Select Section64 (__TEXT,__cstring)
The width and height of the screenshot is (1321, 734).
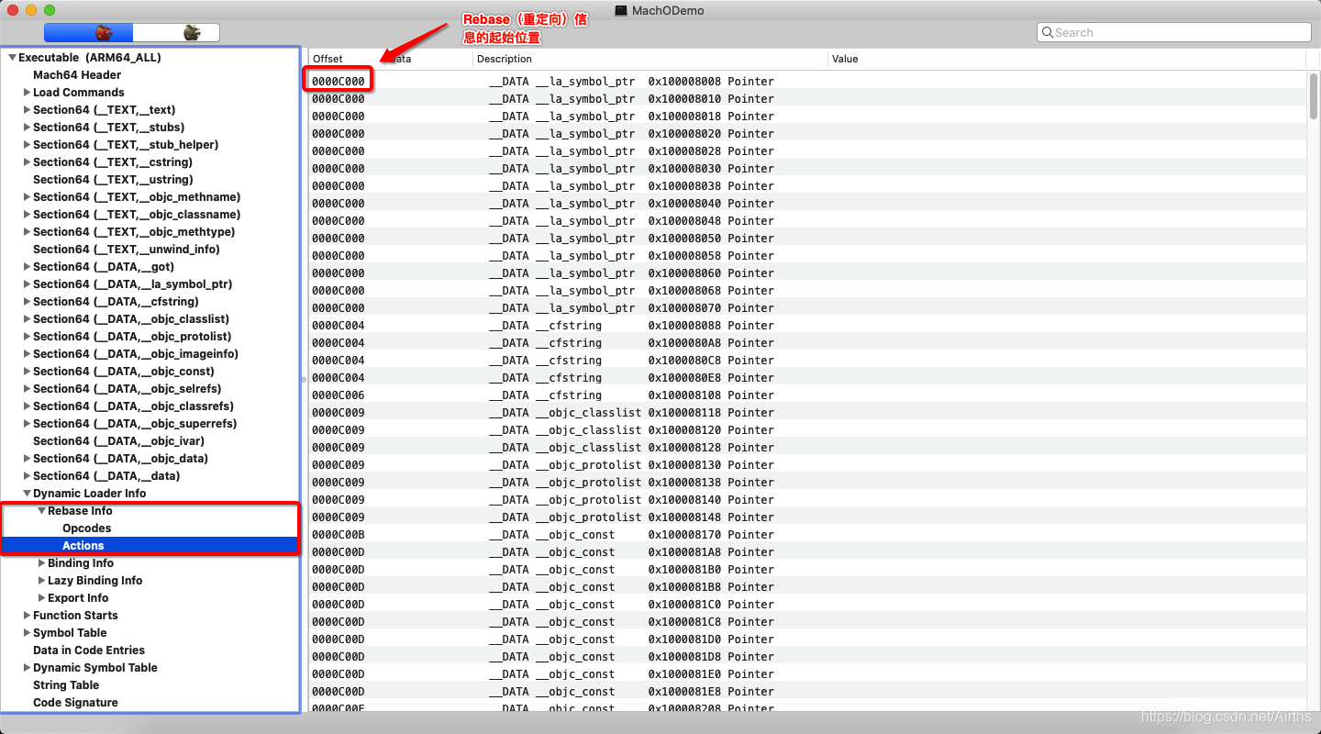[113, 162]
